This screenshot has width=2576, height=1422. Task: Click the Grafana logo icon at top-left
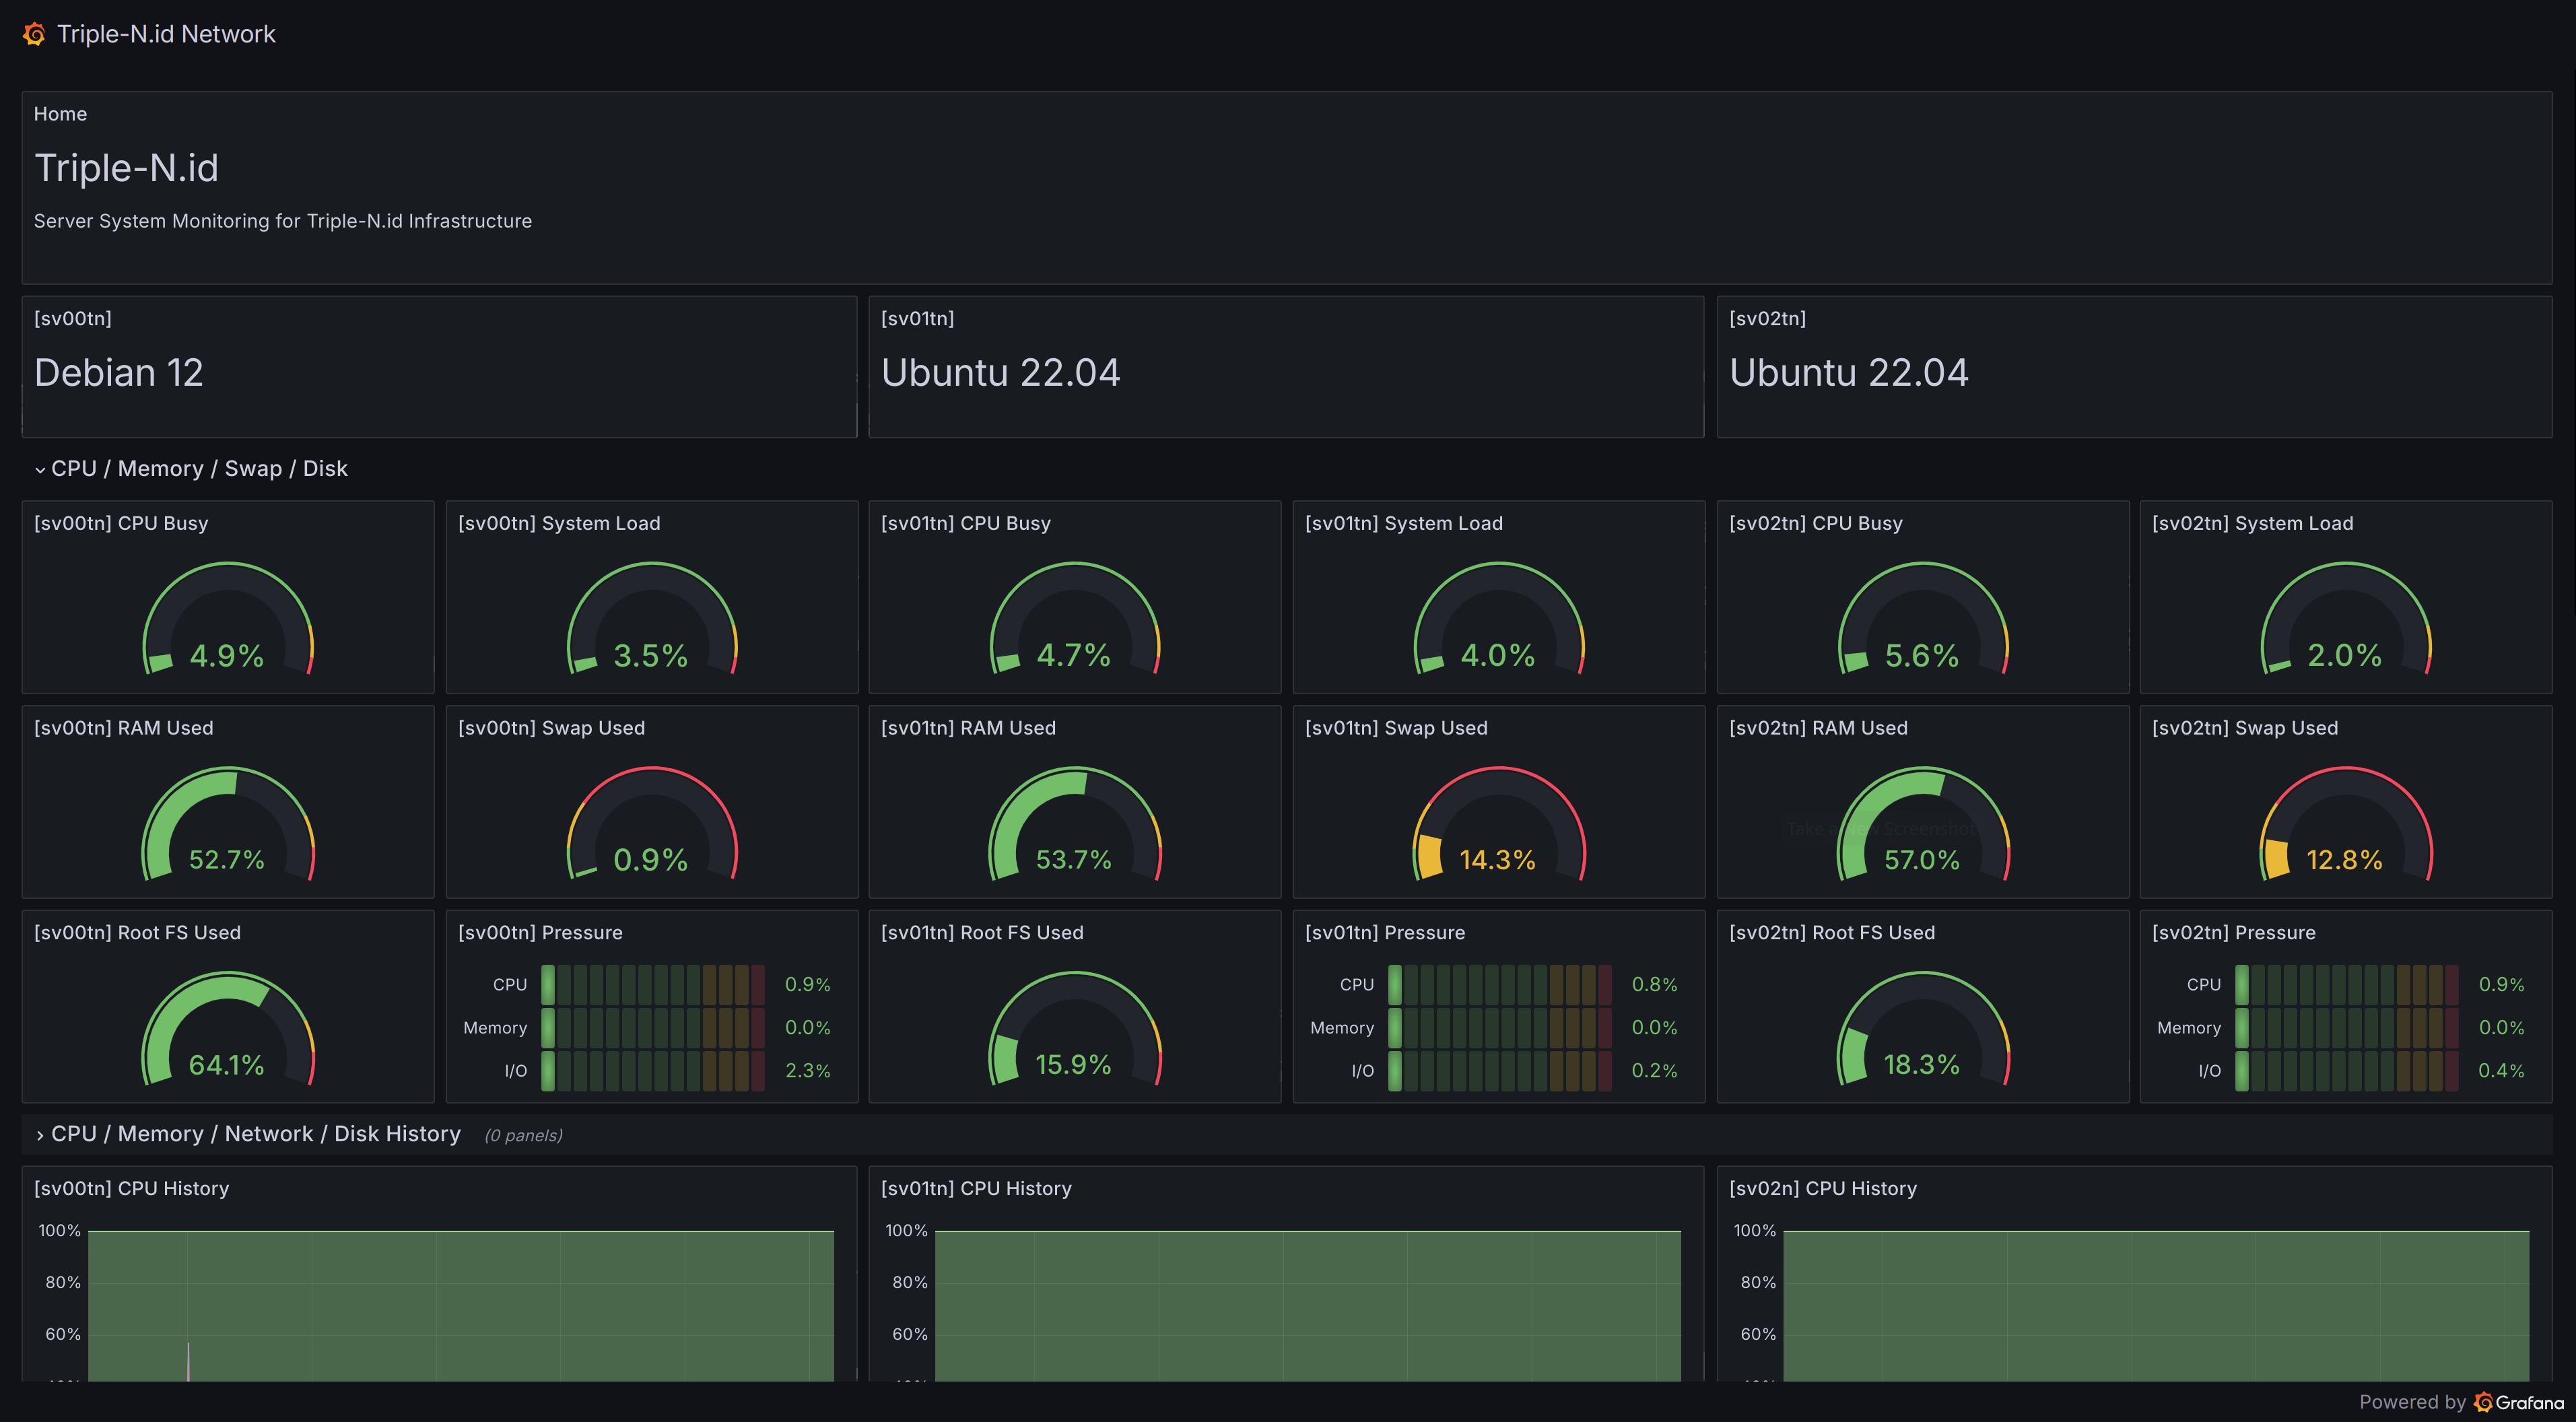click(x=34, y=34)
